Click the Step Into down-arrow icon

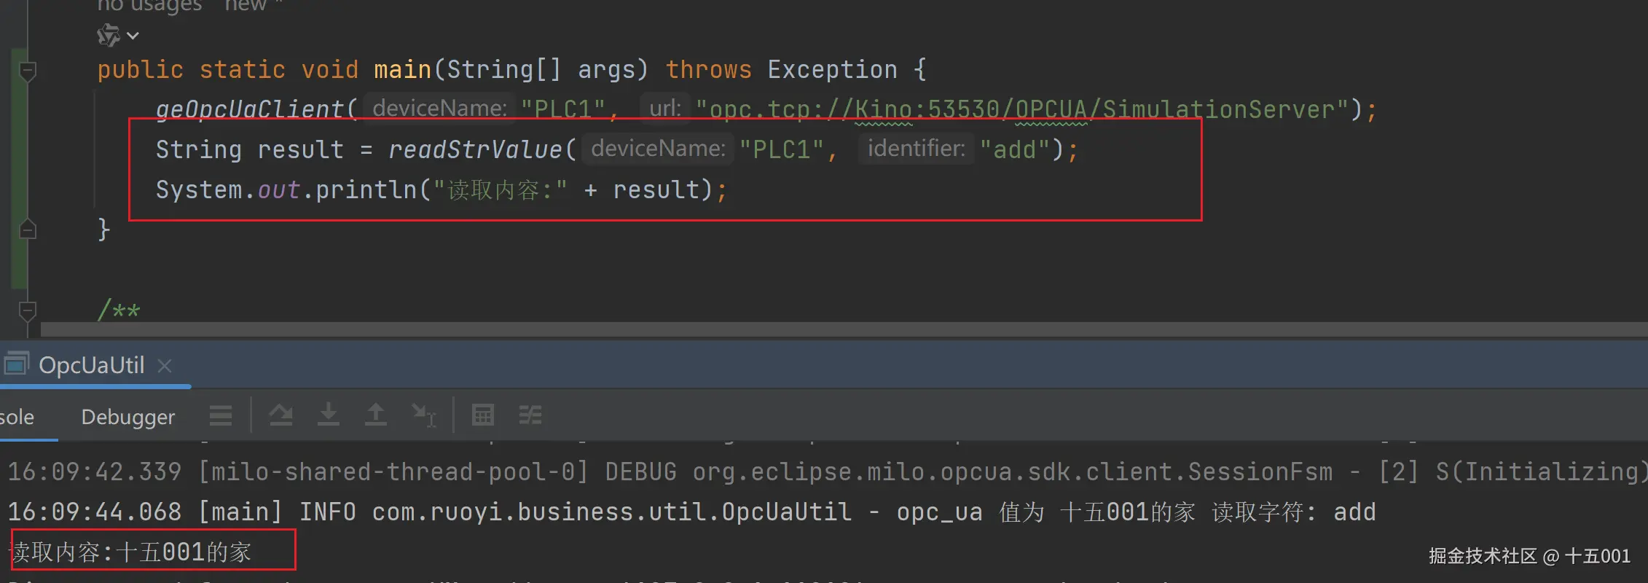coord(329,415)
